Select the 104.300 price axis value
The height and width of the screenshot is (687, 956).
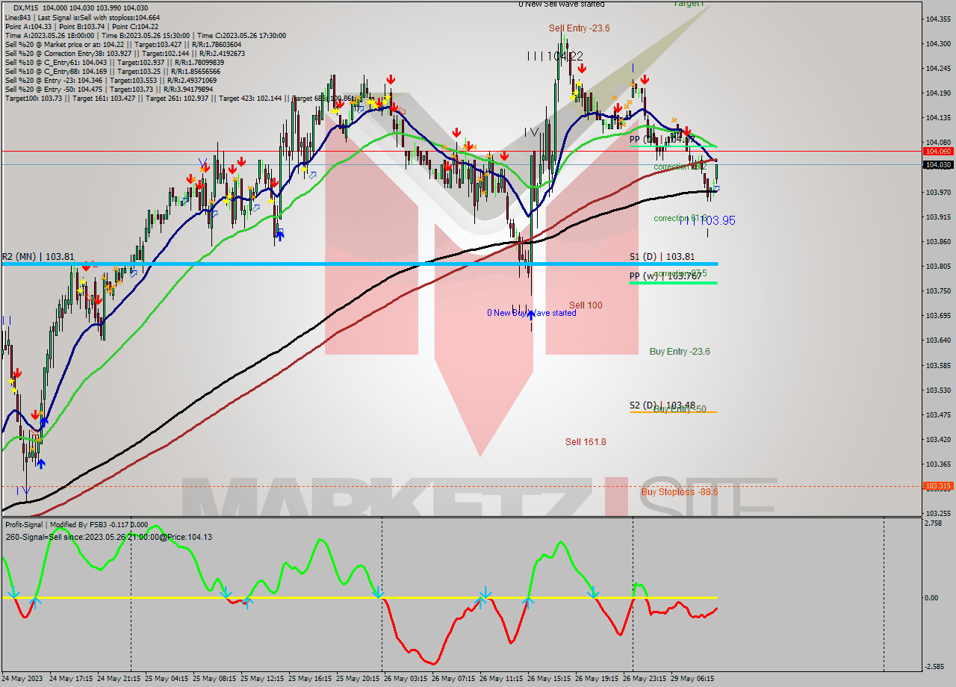pyautogui.click(x=938, y=44)
